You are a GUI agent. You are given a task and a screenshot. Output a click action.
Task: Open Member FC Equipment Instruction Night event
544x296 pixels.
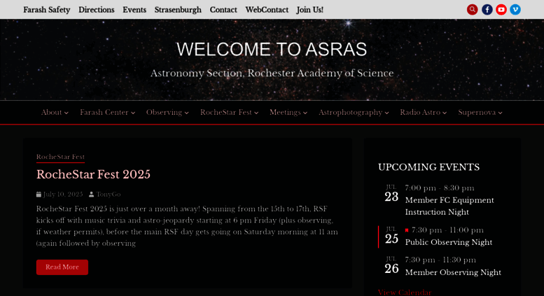449,206
